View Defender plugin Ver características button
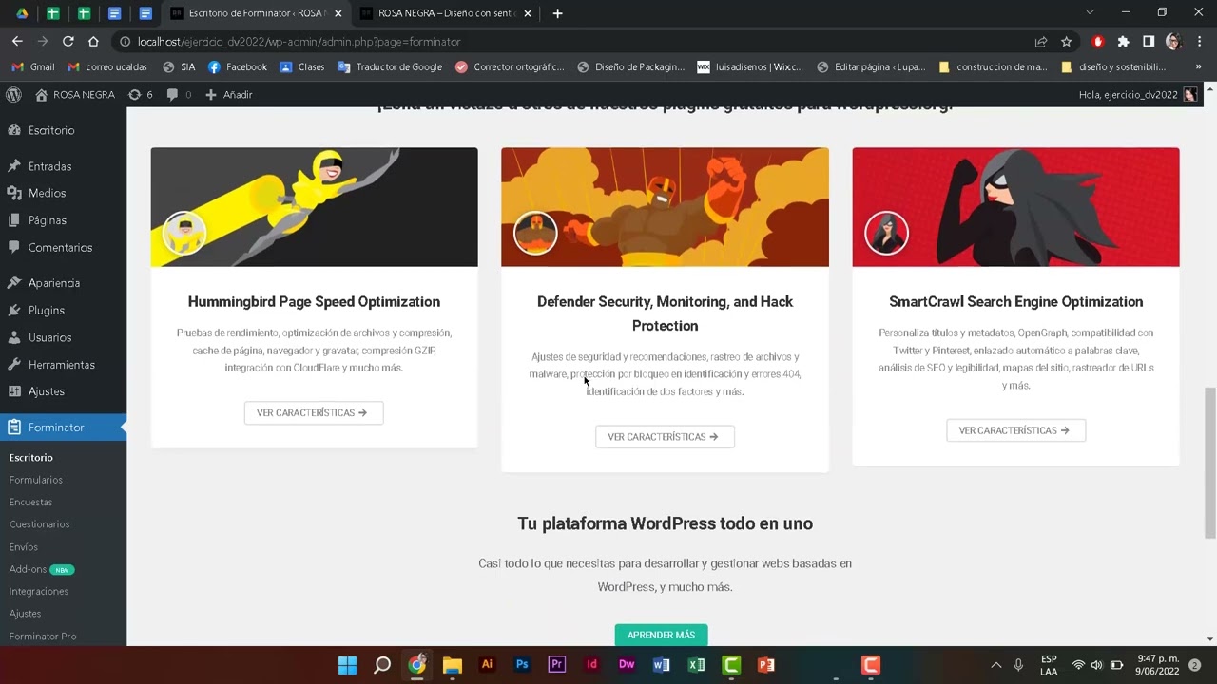Viewport: 1217px width, 684px height. (665, 437)
